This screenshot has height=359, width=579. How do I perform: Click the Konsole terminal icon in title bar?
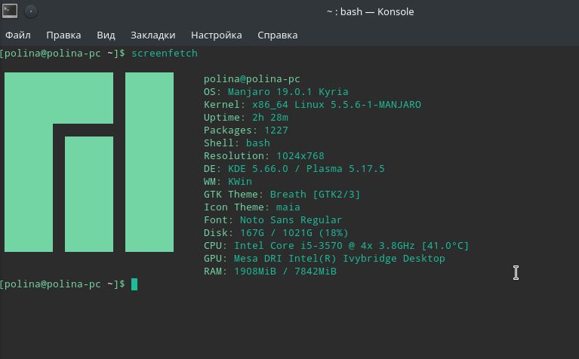pyautogui.click(x=10, y=11)
